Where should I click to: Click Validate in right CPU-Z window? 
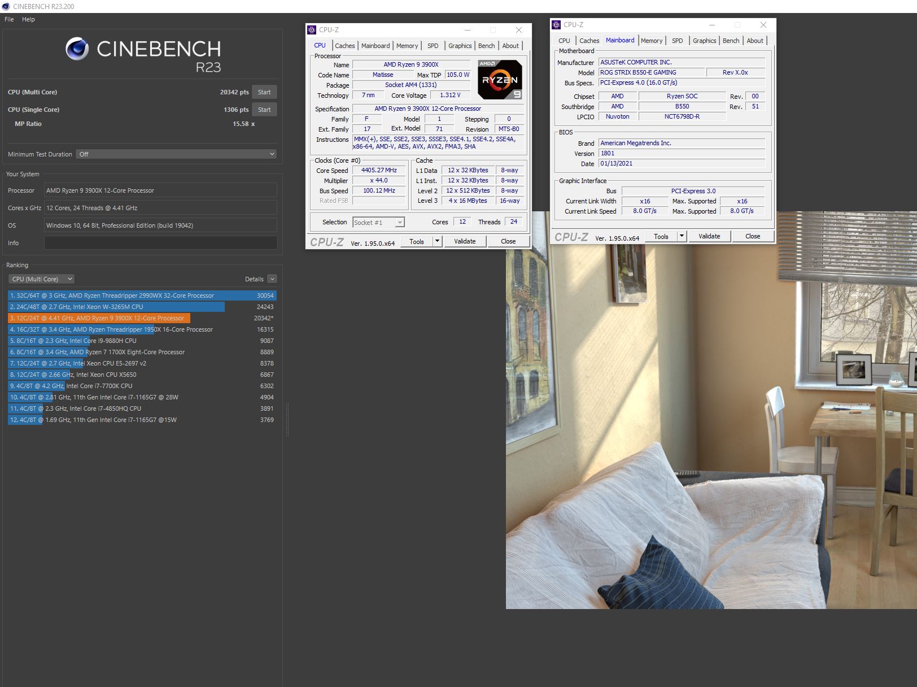[709, 236]
